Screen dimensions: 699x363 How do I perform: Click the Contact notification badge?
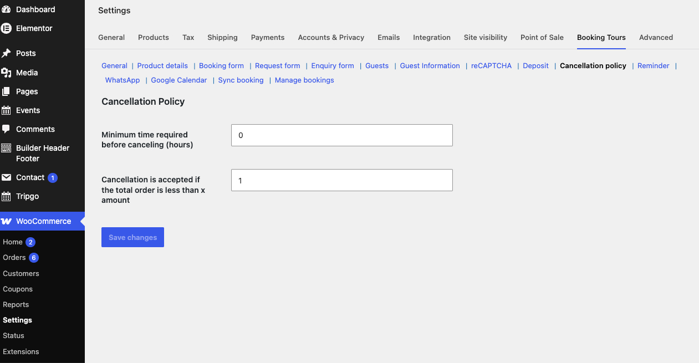pyautogui.click(x=53, y=178)
